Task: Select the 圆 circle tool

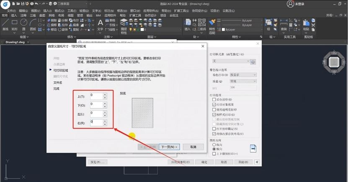Action: coord(24,25)
